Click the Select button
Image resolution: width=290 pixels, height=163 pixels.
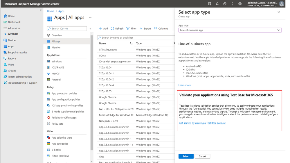186,156
